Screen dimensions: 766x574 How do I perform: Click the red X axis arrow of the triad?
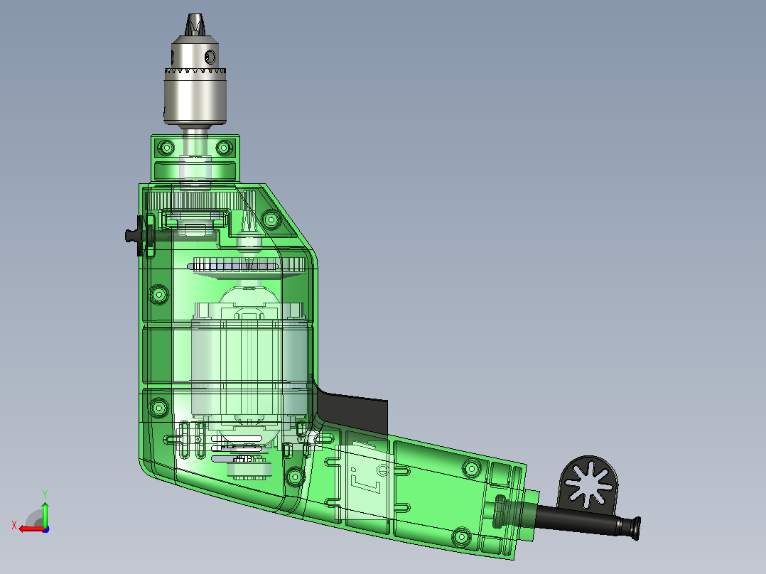click(x=31, y=529)
